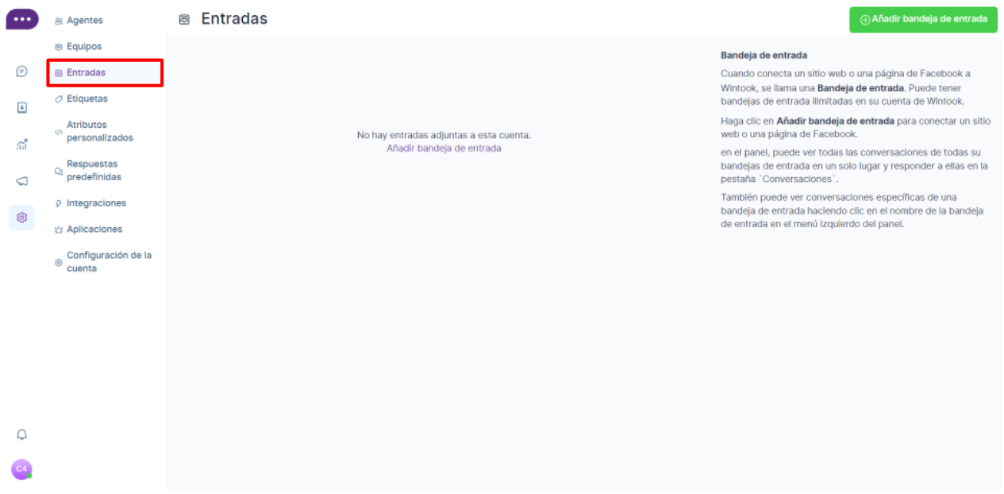This screenshot has height=494, width=1004.
Task: Select the Settings gear icon
Action: tap(21, 218)
